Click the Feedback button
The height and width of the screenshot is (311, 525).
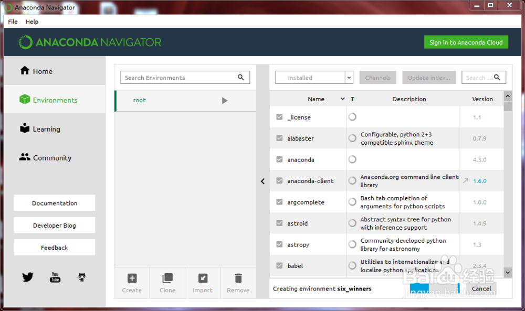55,248
